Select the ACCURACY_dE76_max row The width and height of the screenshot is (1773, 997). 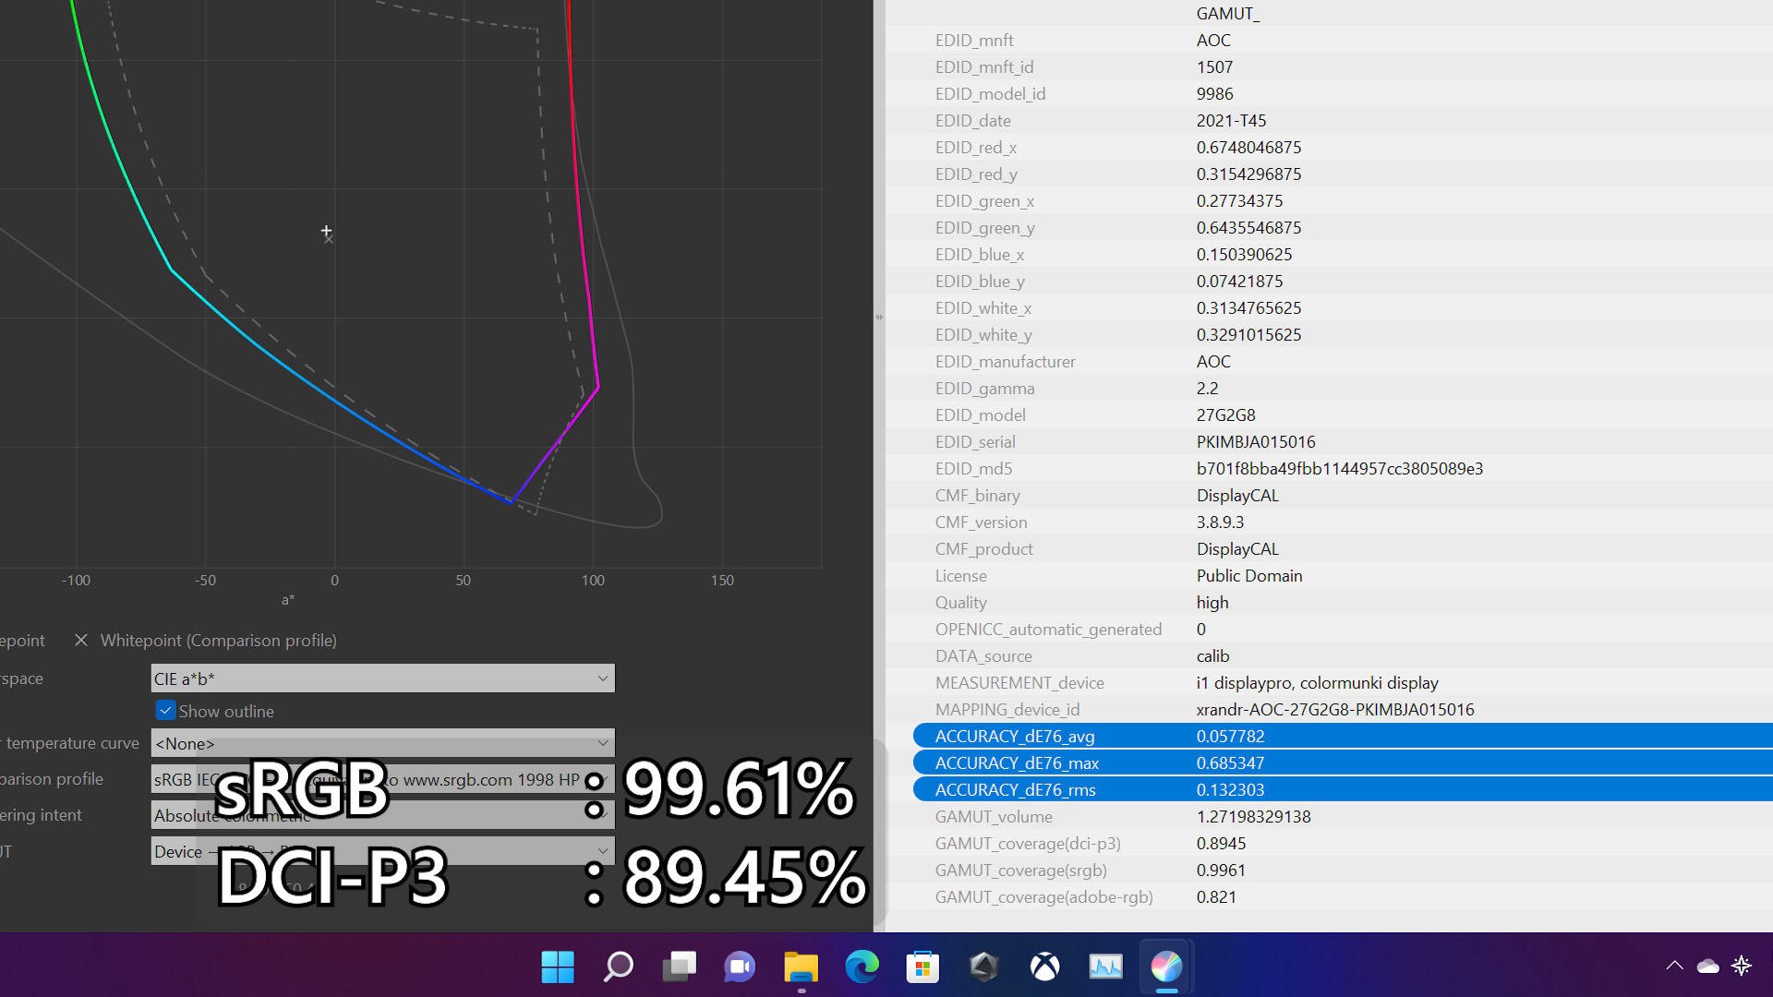[x=1343, y=763]
